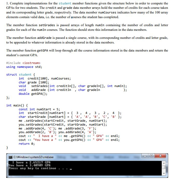
Task: Click "getGPA" in the fourth paragraph
Action: (43, 50)
